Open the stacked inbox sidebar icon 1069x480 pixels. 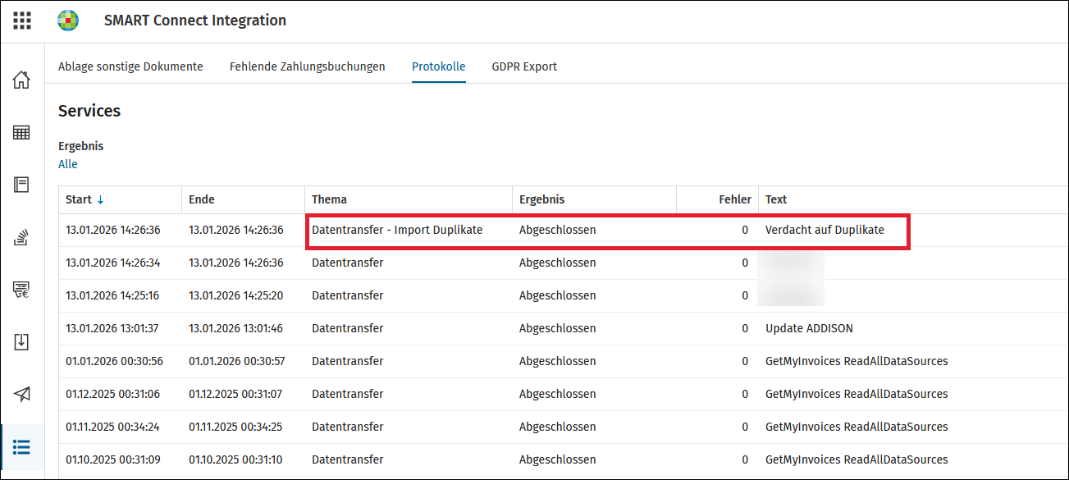pyautogui.click(x=21, y=237)
